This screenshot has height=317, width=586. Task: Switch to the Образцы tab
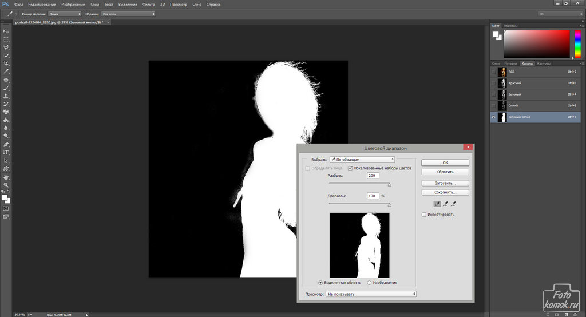click(510, 26)
